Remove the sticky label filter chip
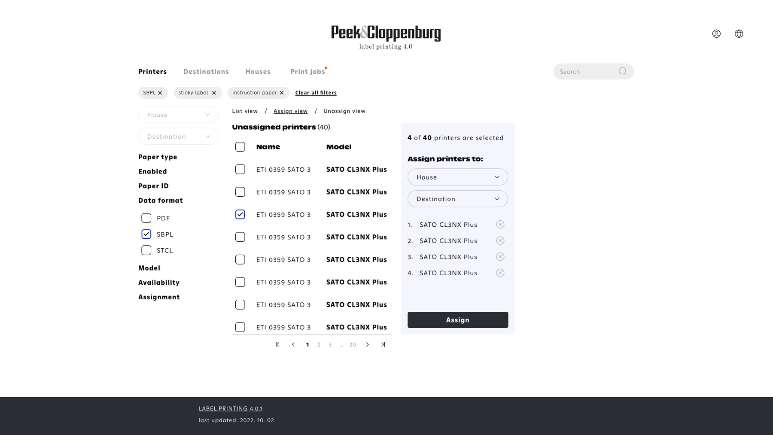This screenshot has height=435, width=773. pos(214,93)
